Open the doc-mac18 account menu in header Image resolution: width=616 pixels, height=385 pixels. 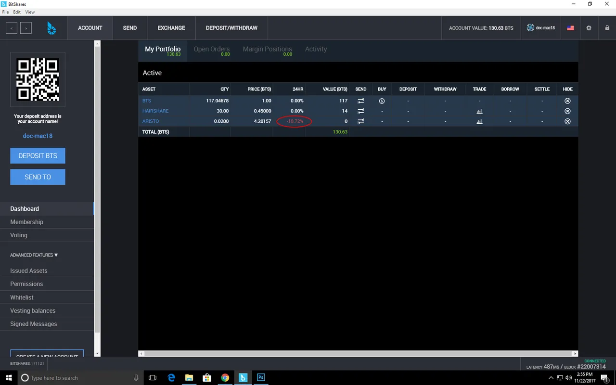[541, 28]
